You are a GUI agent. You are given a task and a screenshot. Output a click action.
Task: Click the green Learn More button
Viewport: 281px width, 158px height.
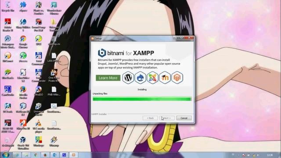(x=108, y=78)
